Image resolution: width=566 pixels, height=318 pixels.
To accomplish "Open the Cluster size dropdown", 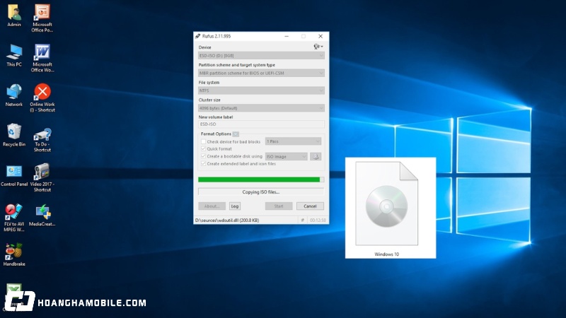I will [261, 108].
